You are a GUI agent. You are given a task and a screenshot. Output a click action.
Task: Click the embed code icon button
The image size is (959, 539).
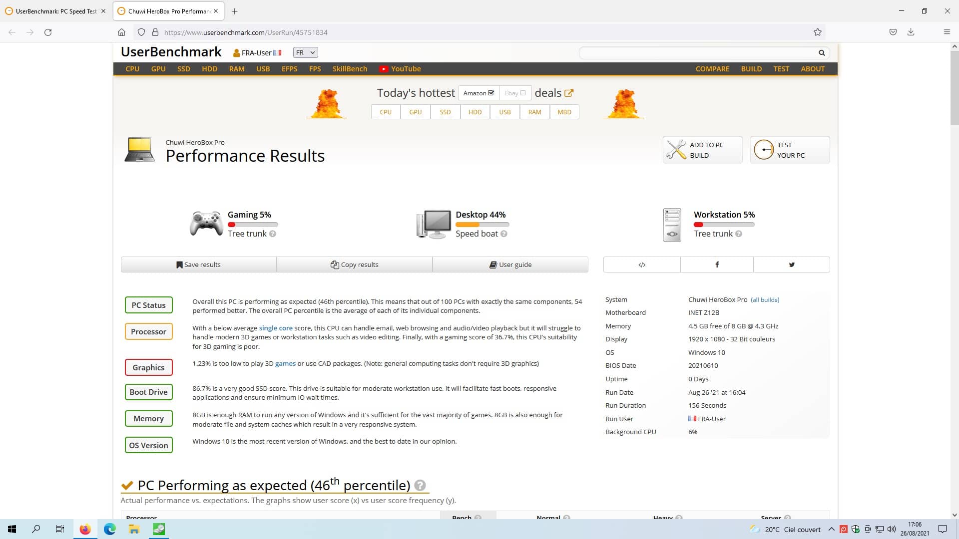(642, 265)
